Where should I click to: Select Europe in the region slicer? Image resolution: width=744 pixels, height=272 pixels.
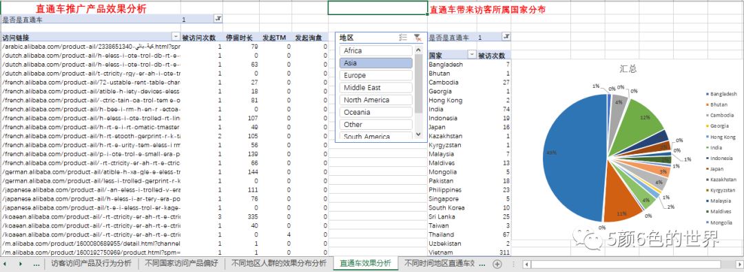click(x=376, y=76)
